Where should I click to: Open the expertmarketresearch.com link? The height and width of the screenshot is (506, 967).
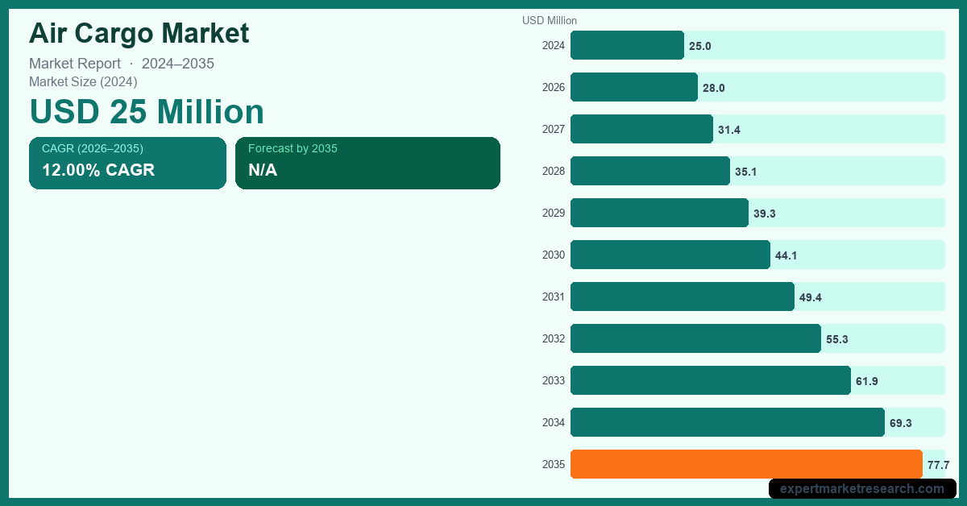pos(862,488)
